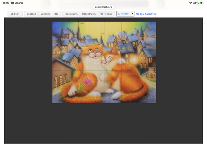
Task: Tap the 16:06 clock in status bar
Action: (6, 3)
